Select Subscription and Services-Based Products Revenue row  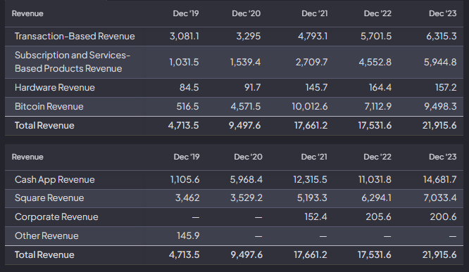click(234, 62)
